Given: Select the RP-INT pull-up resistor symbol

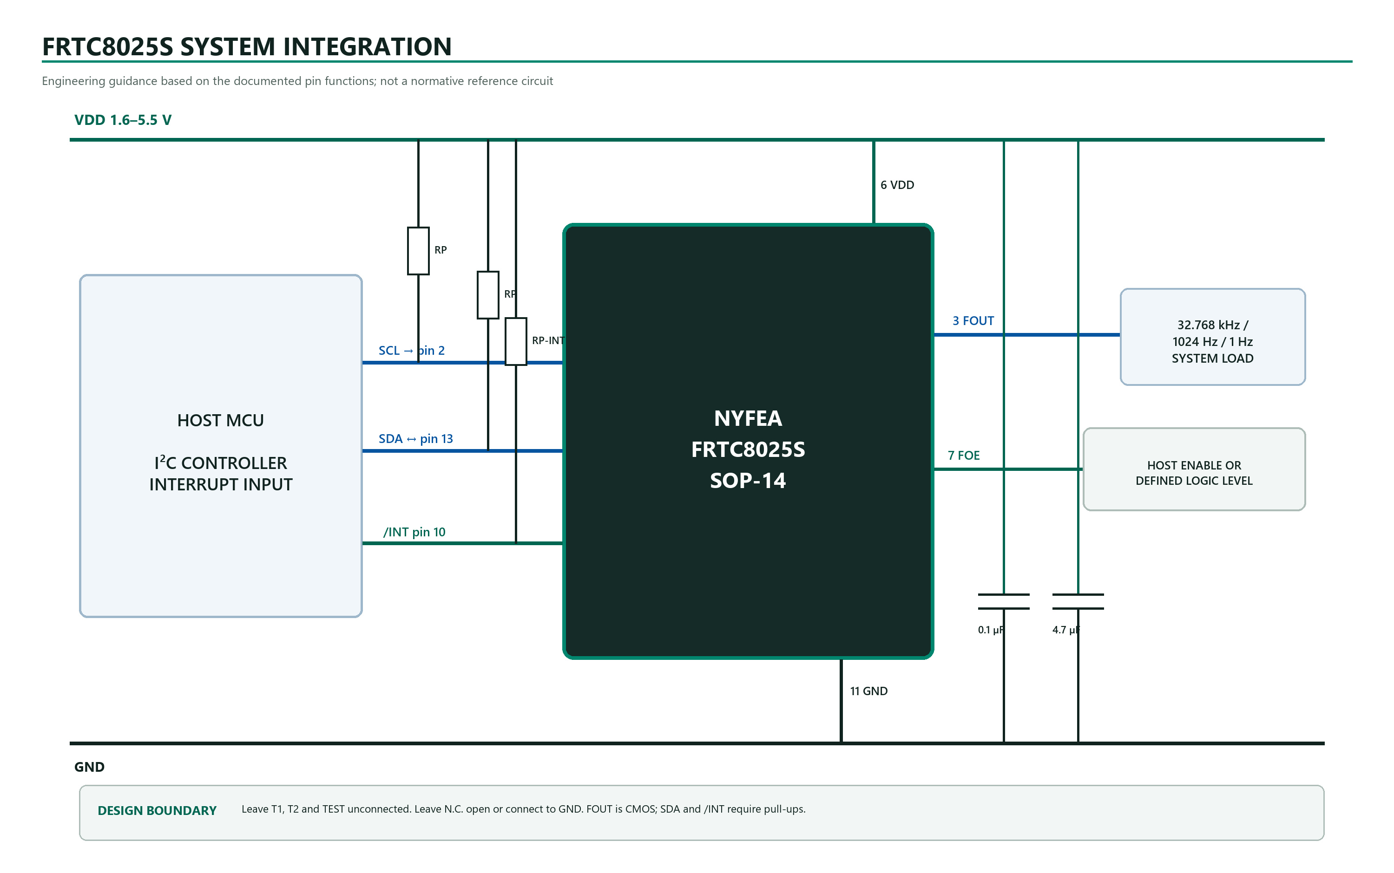Looking at the screenshot, I should point(516,341).
